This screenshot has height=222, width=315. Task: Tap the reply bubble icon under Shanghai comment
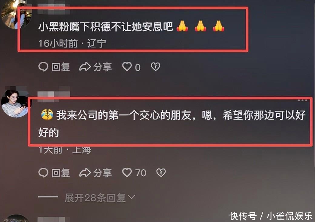(x=43, y=173)
